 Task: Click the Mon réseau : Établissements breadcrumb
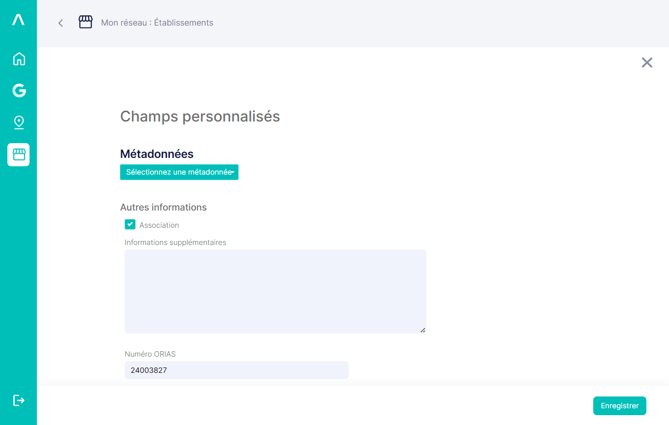coord(157,23)
